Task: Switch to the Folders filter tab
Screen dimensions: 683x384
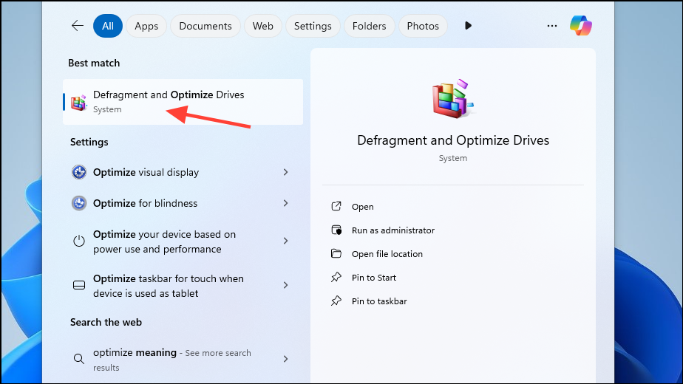Action: [x=370, y=26]
